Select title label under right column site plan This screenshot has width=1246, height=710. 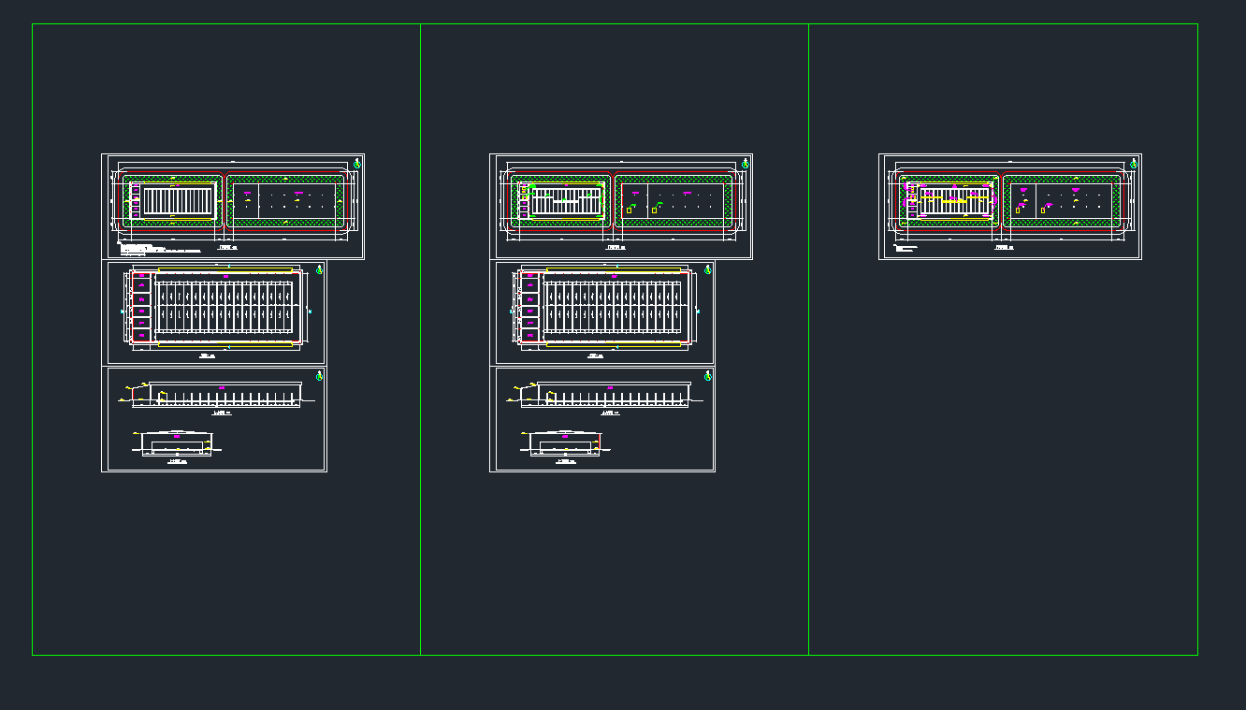pyautogui.click(x=1005, y=249)
